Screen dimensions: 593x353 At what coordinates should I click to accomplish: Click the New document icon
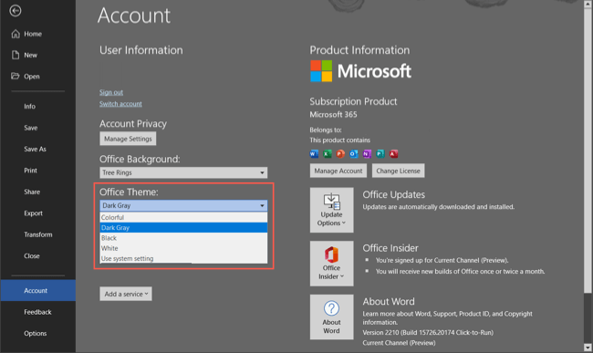[16, 55]
